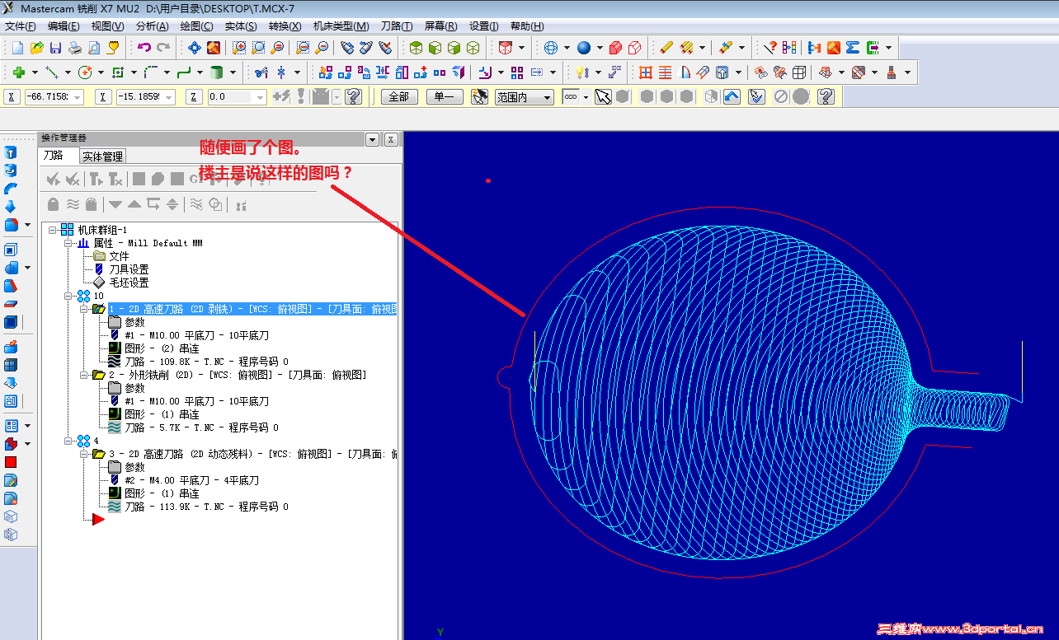Screen dimensions: 1059x640
Task: Click the blue up-arrow icon atop left toolbar
Action: 11,153
